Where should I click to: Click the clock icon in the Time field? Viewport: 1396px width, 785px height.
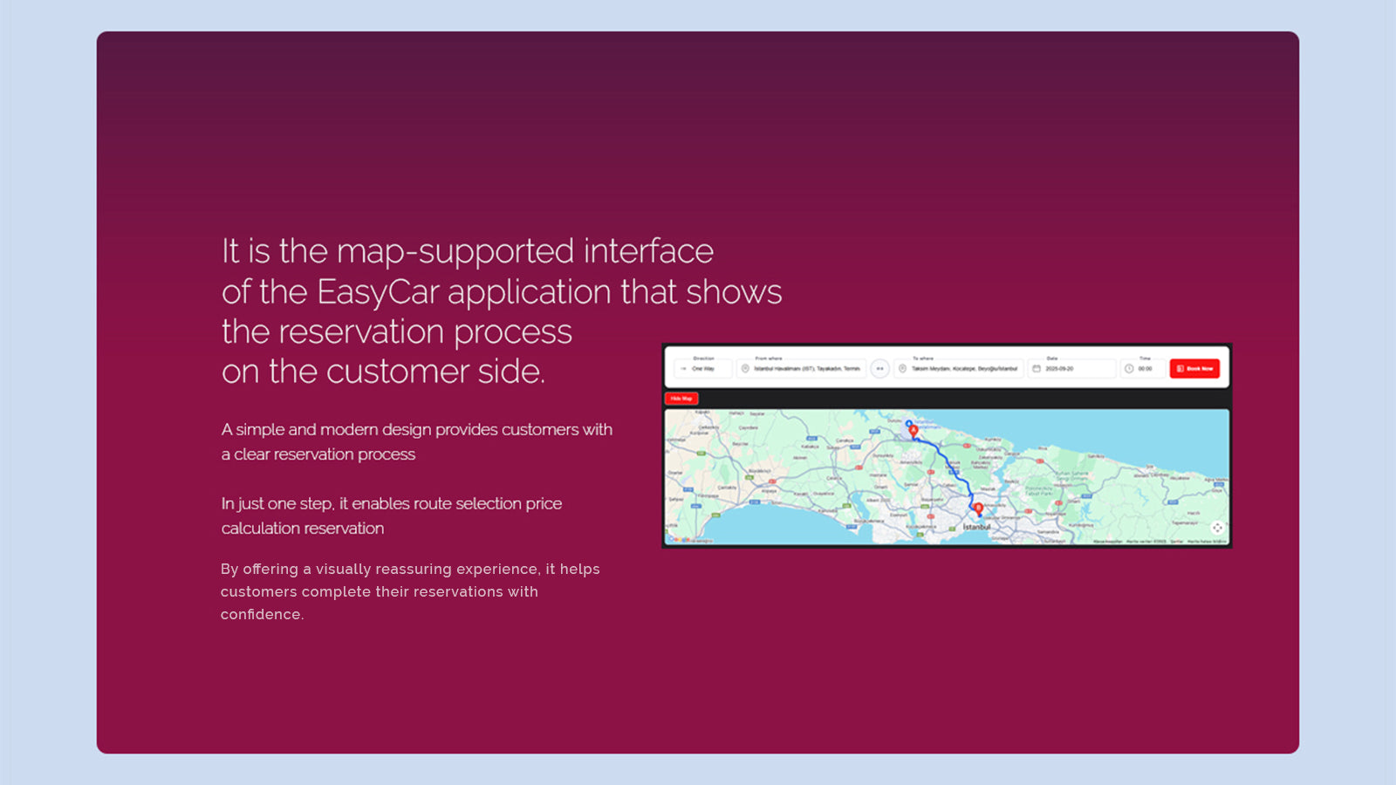pos(1128,369)
